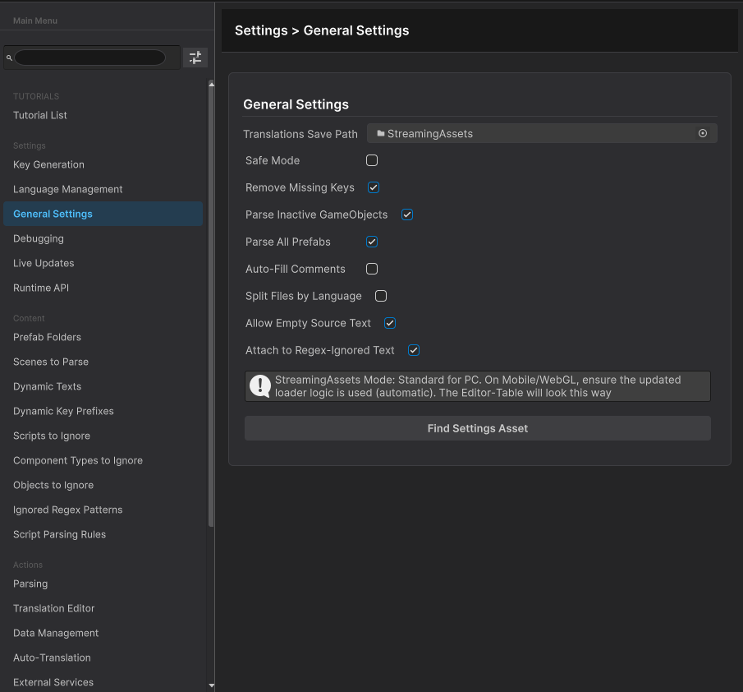Open the Tutorial List

[x=40, y=115]
